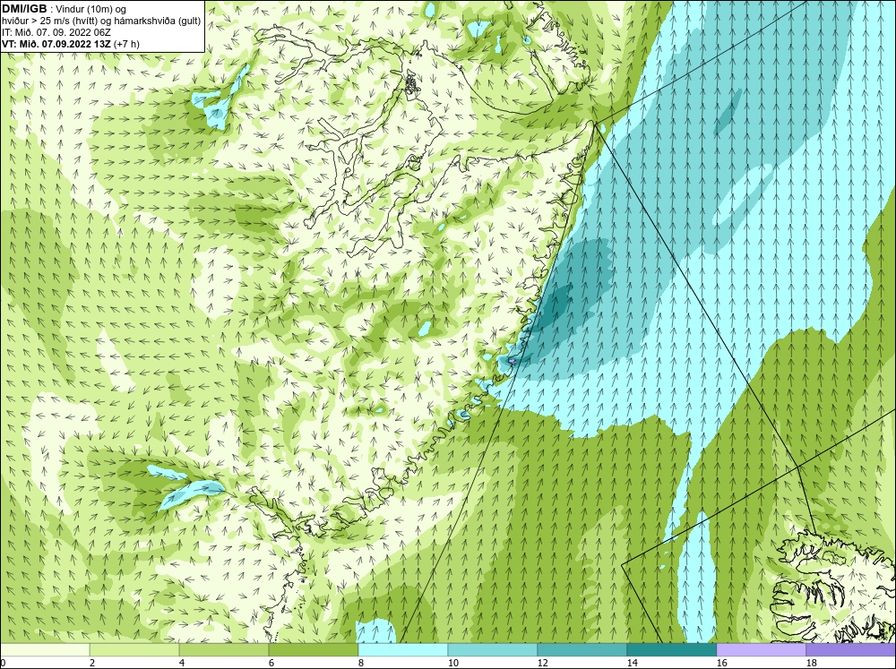Click the '18' scale label
Viewport: 896px width, 669px height.
(x=811, y=663)
